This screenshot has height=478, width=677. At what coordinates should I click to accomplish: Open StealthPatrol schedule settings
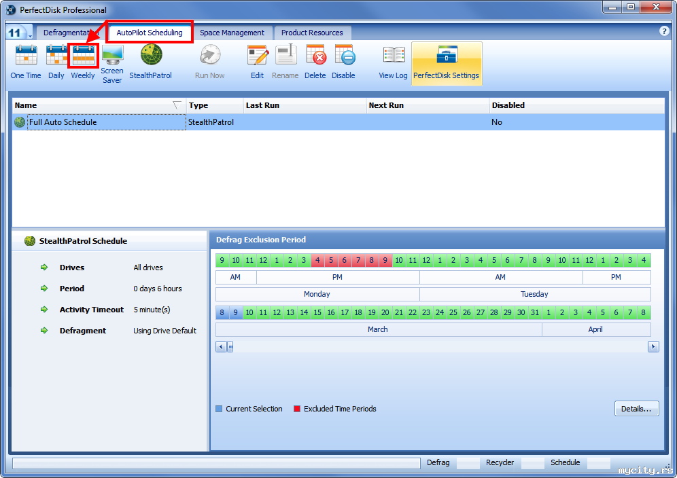[x=151, y=62]
